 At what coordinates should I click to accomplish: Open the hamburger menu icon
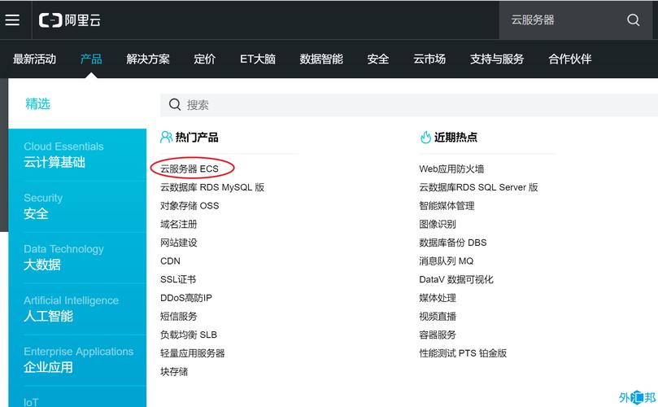point(12,20)
